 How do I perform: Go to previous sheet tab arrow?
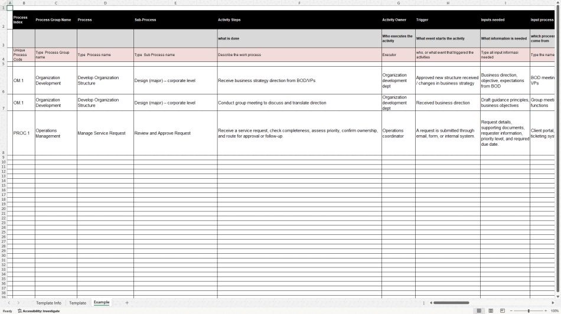(x=9, y=303)
